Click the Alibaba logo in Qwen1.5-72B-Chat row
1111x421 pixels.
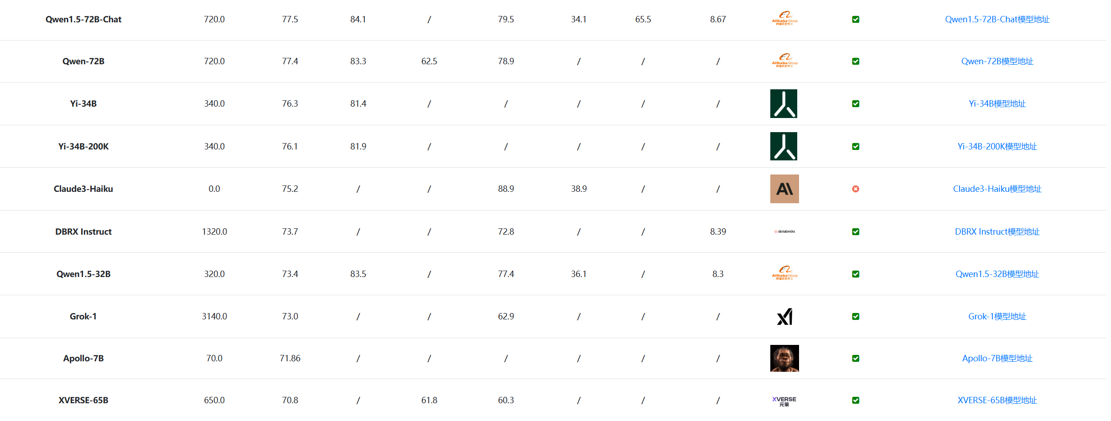coord(784,19)
